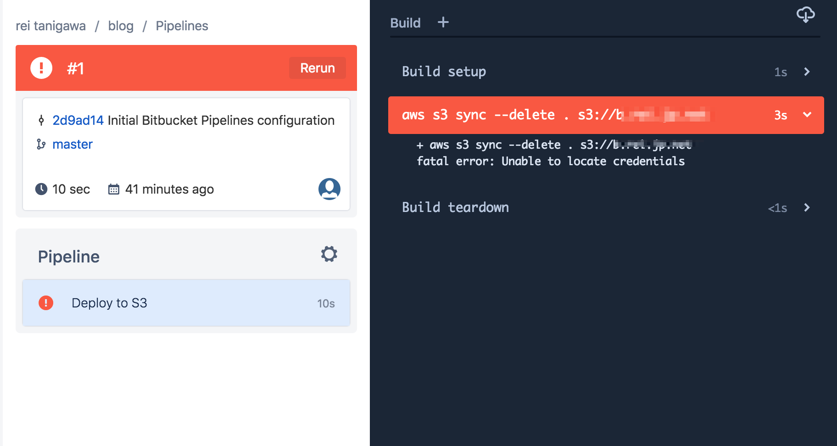Click the 1s duration on Build setup

point(781,72)
